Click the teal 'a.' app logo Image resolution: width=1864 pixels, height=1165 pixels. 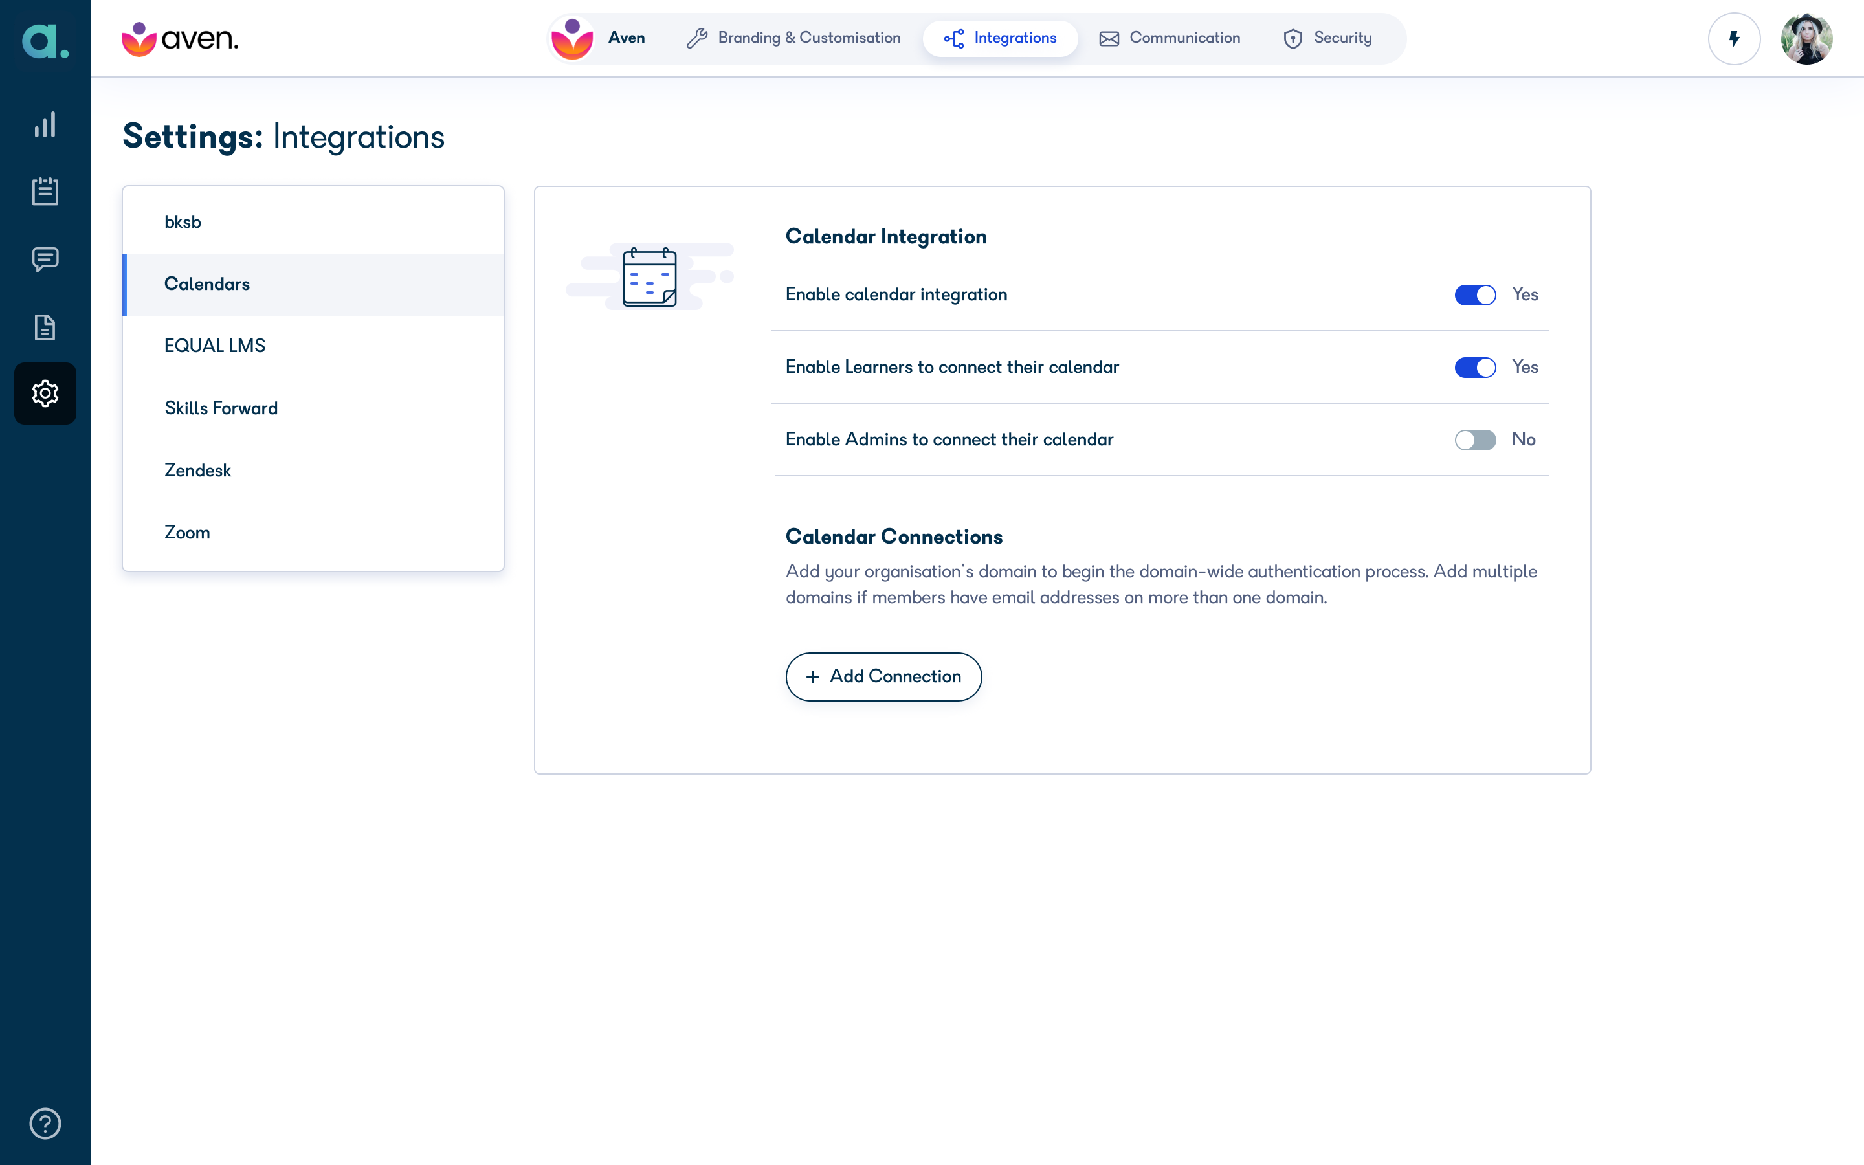click(x=45, y=40)
